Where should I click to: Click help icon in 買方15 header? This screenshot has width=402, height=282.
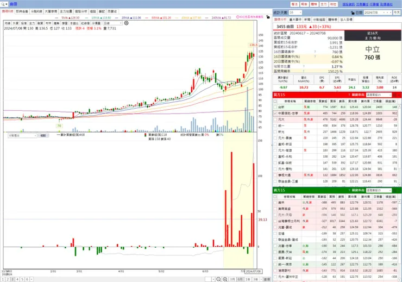pos(349,95)
